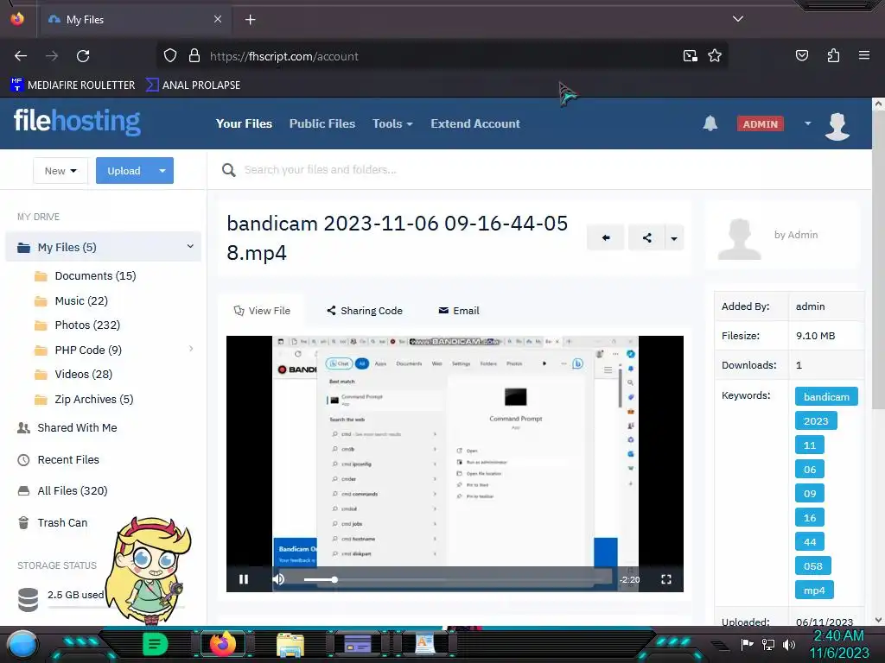Switch to the Email tab
The height and width of the screenshot is (663, 885).
click(459, 311)
